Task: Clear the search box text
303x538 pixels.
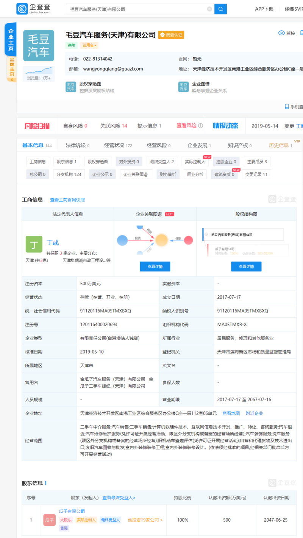Action: point(209,9)
